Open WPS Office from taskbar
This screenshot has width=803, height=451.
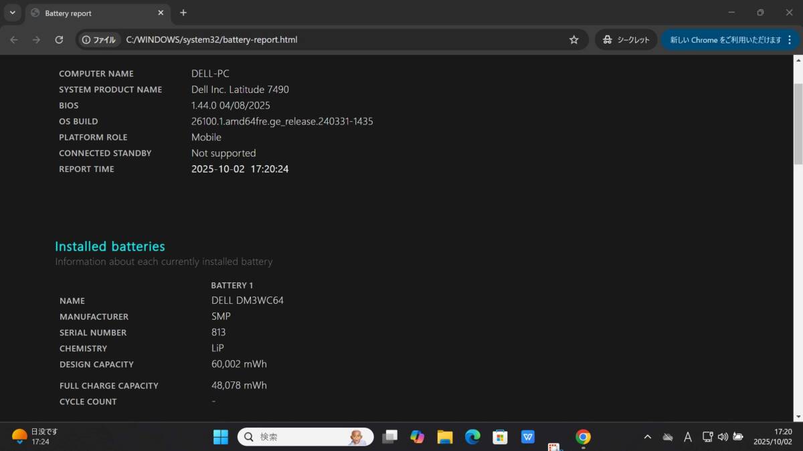pos(528,437)
